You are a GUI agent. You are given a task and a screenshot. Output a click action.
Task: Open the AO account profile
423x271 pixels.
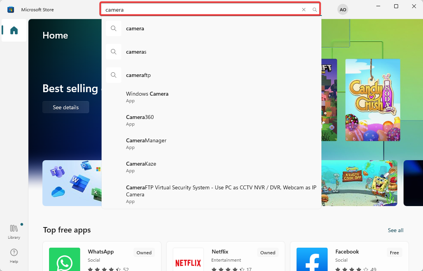[342, 10]
